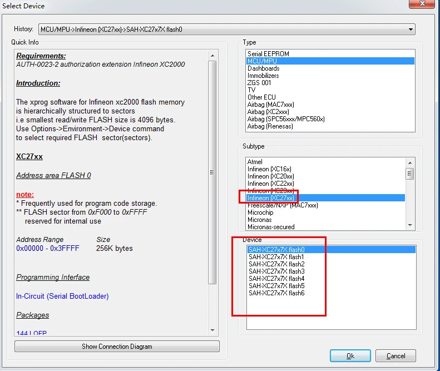Click Quick Info scroll up arrow
Screen dimensions: 440x371
(x=212, y=56)
